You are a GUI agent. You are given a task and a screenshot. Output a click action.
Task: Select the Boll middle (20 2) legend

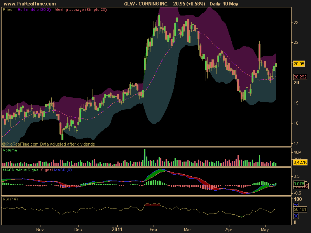click(34, 10)
